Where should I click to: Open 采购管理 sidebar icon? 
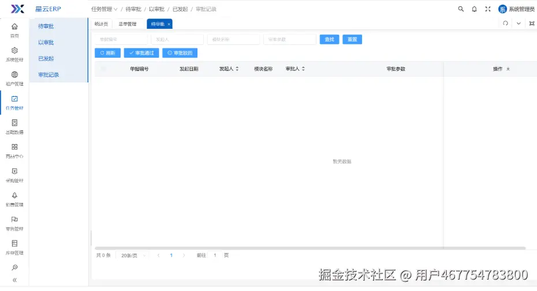(14, 171)
